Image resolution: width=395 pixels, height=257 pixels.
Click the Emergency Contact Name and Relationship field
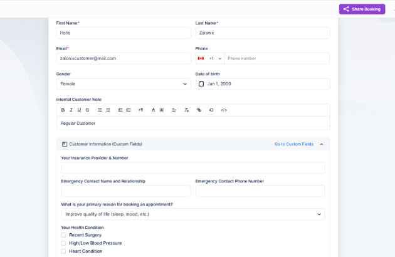126,191
